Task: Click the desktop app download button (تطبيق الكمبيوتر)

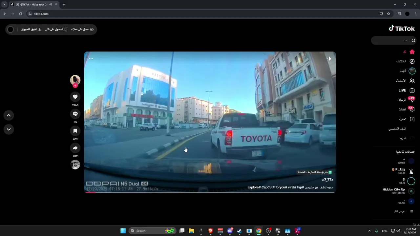Action: coord(31,29)
